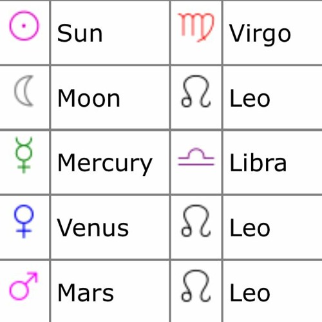This screenshot has height=322, width=322.
Task: Click Leo text beside Mars
Action: pos(250,293)
